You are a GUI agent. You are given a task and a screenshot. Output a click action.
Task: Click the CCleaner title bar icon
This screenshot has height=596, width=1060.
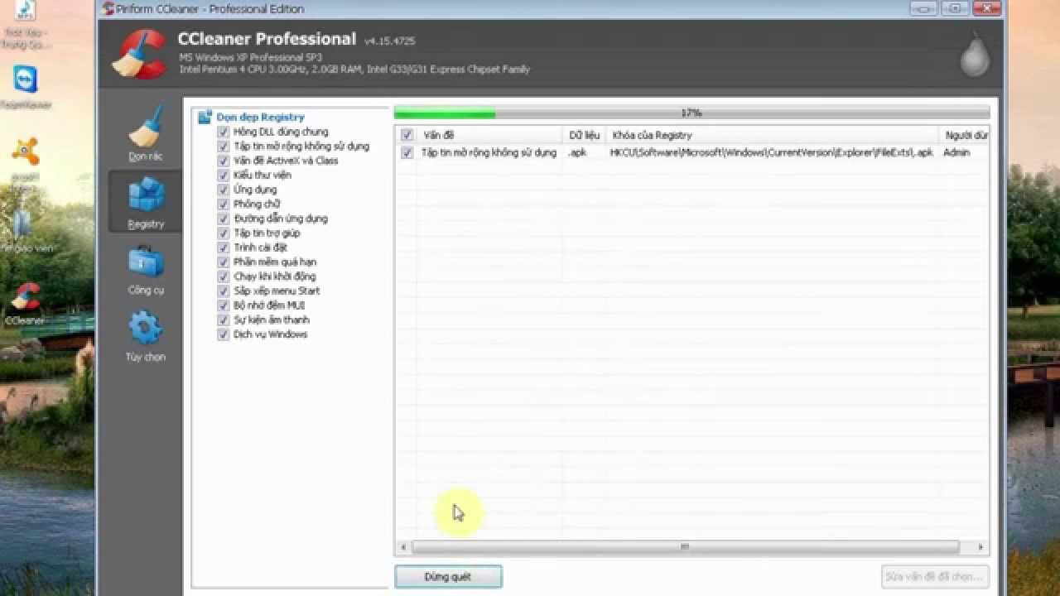pyautogui.click(x=107, y=9)
